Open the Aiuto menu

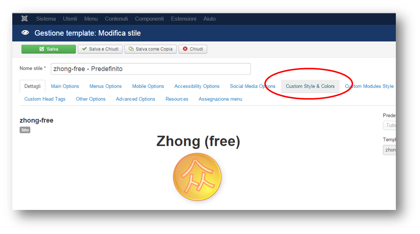coord(210,19)
